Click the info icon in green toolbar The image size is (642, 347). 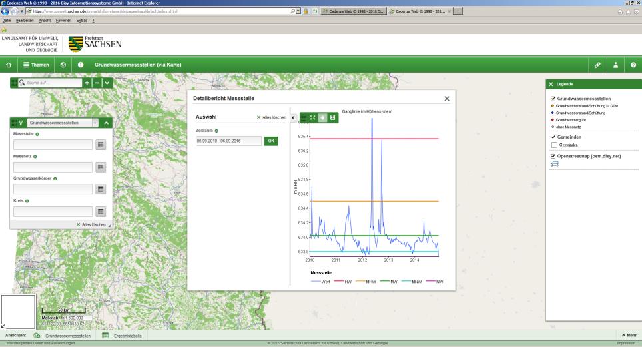[x=81, y=64]
